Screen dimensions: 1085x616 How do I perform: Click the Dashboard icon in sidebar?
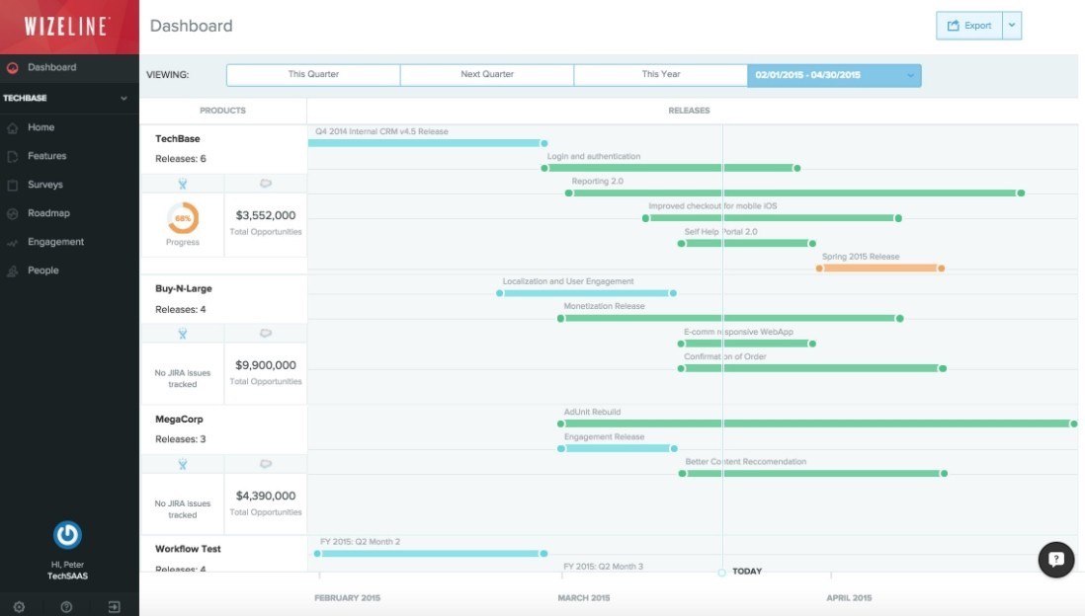[13, 68]
